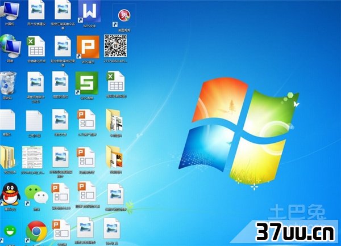Select the 调查问卷统计 image file

(36, 82)
